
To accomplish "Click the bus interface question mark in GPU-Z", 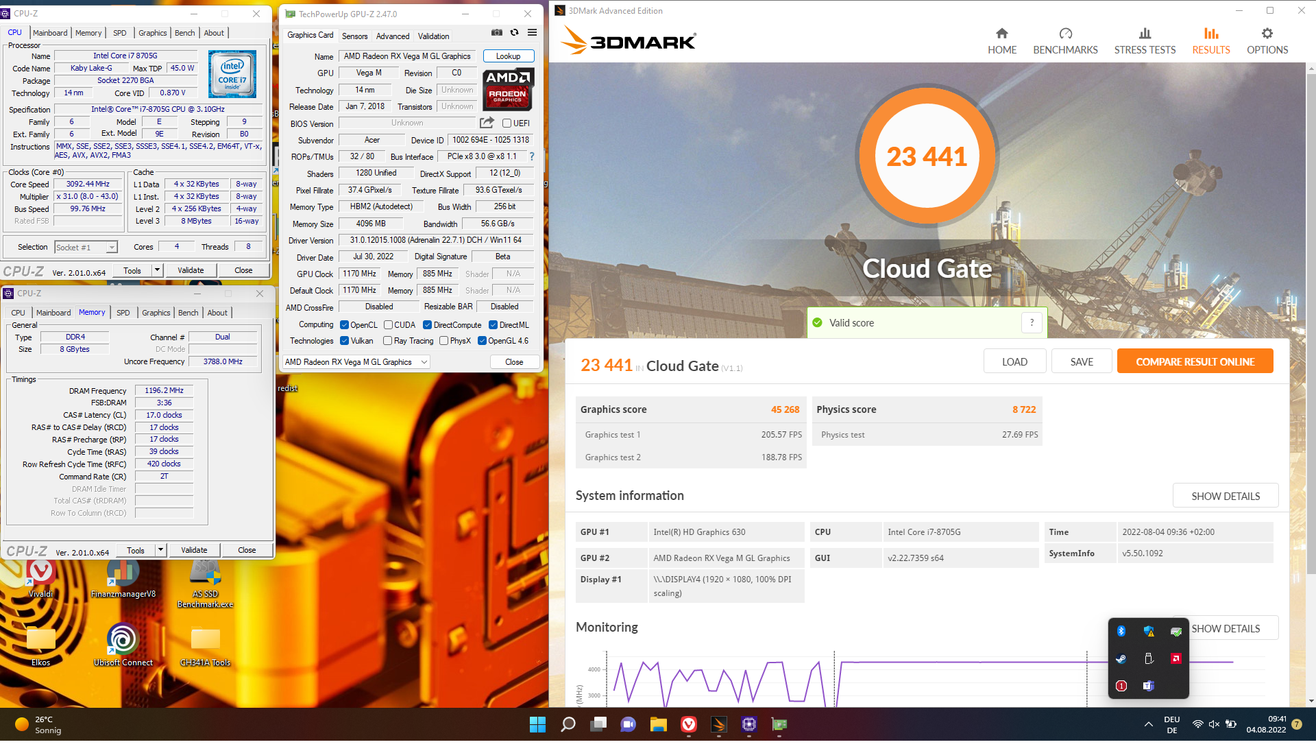I will (531, 156).
